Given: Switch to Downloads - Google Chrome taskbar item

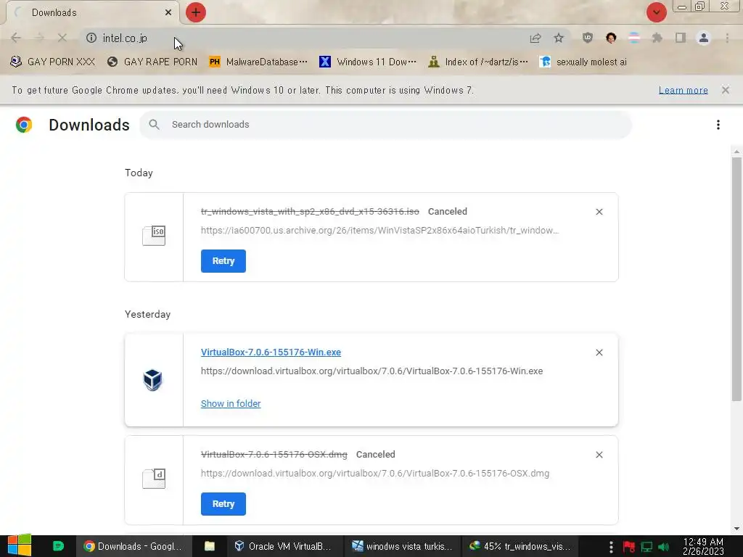Looking at the screenshot, I should click(134, 546).
